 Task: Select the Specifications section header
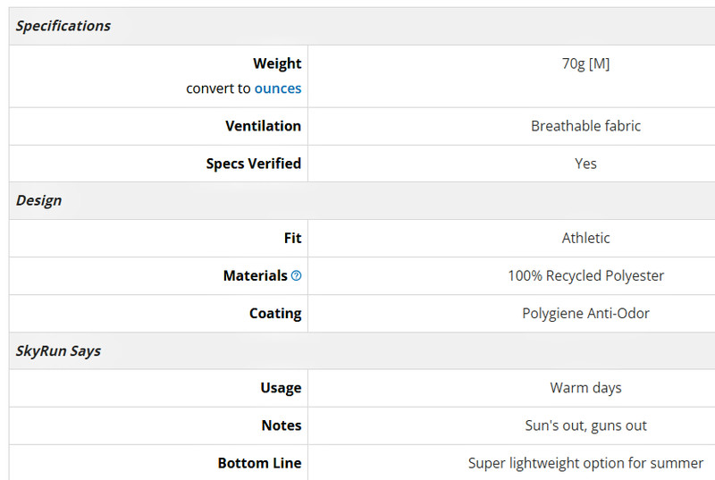63,26
